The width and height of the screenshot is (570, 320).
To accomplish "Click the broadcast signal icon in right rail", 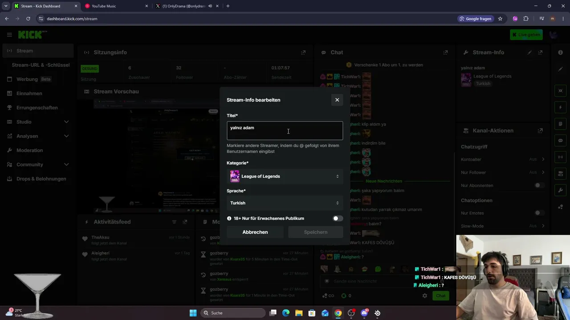I will (560, 157).
